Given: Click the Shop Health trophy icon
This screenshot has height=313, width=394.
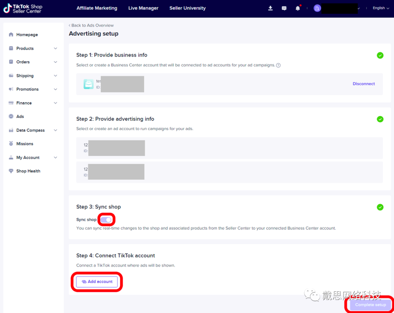Looking at the screenshot, I should 11,171.
